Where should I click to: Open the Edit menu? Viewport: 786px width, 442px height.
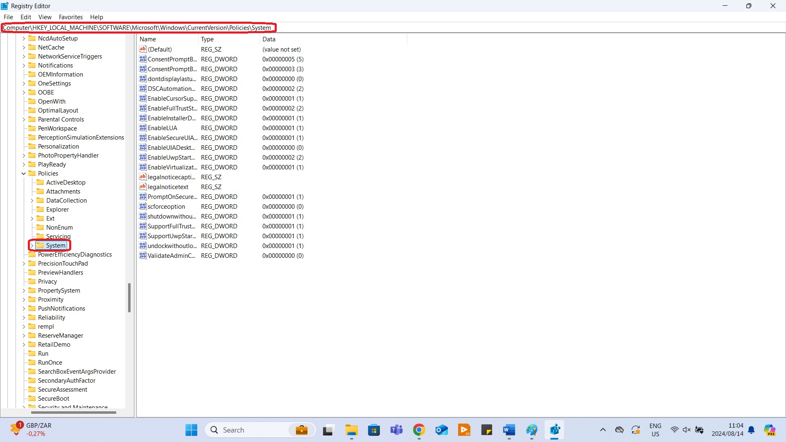[x=26, y=17]
